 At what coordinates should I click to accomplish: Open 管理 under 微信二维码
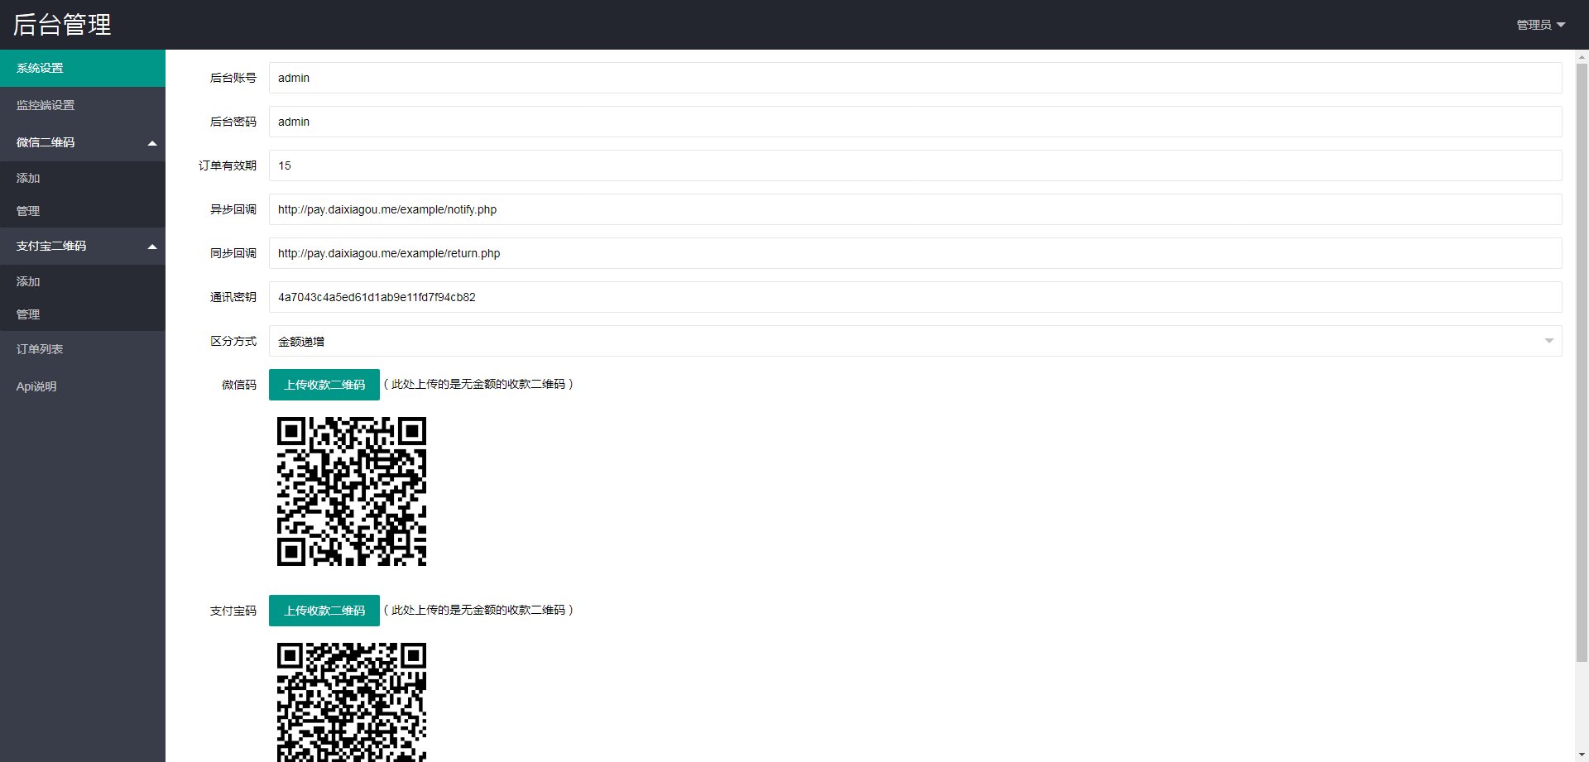pos(83,211)
